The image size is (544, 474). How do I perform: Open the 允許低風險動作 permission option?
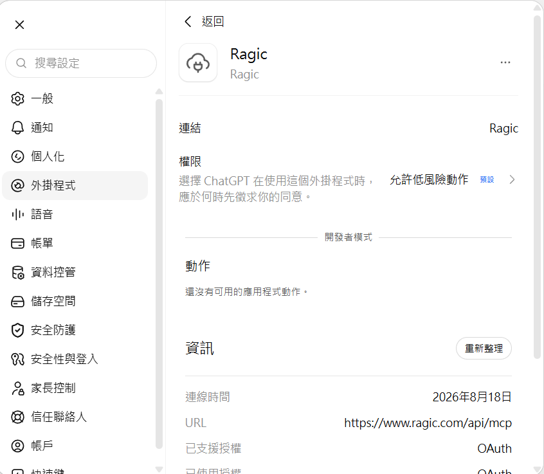[x=429, y=179]
